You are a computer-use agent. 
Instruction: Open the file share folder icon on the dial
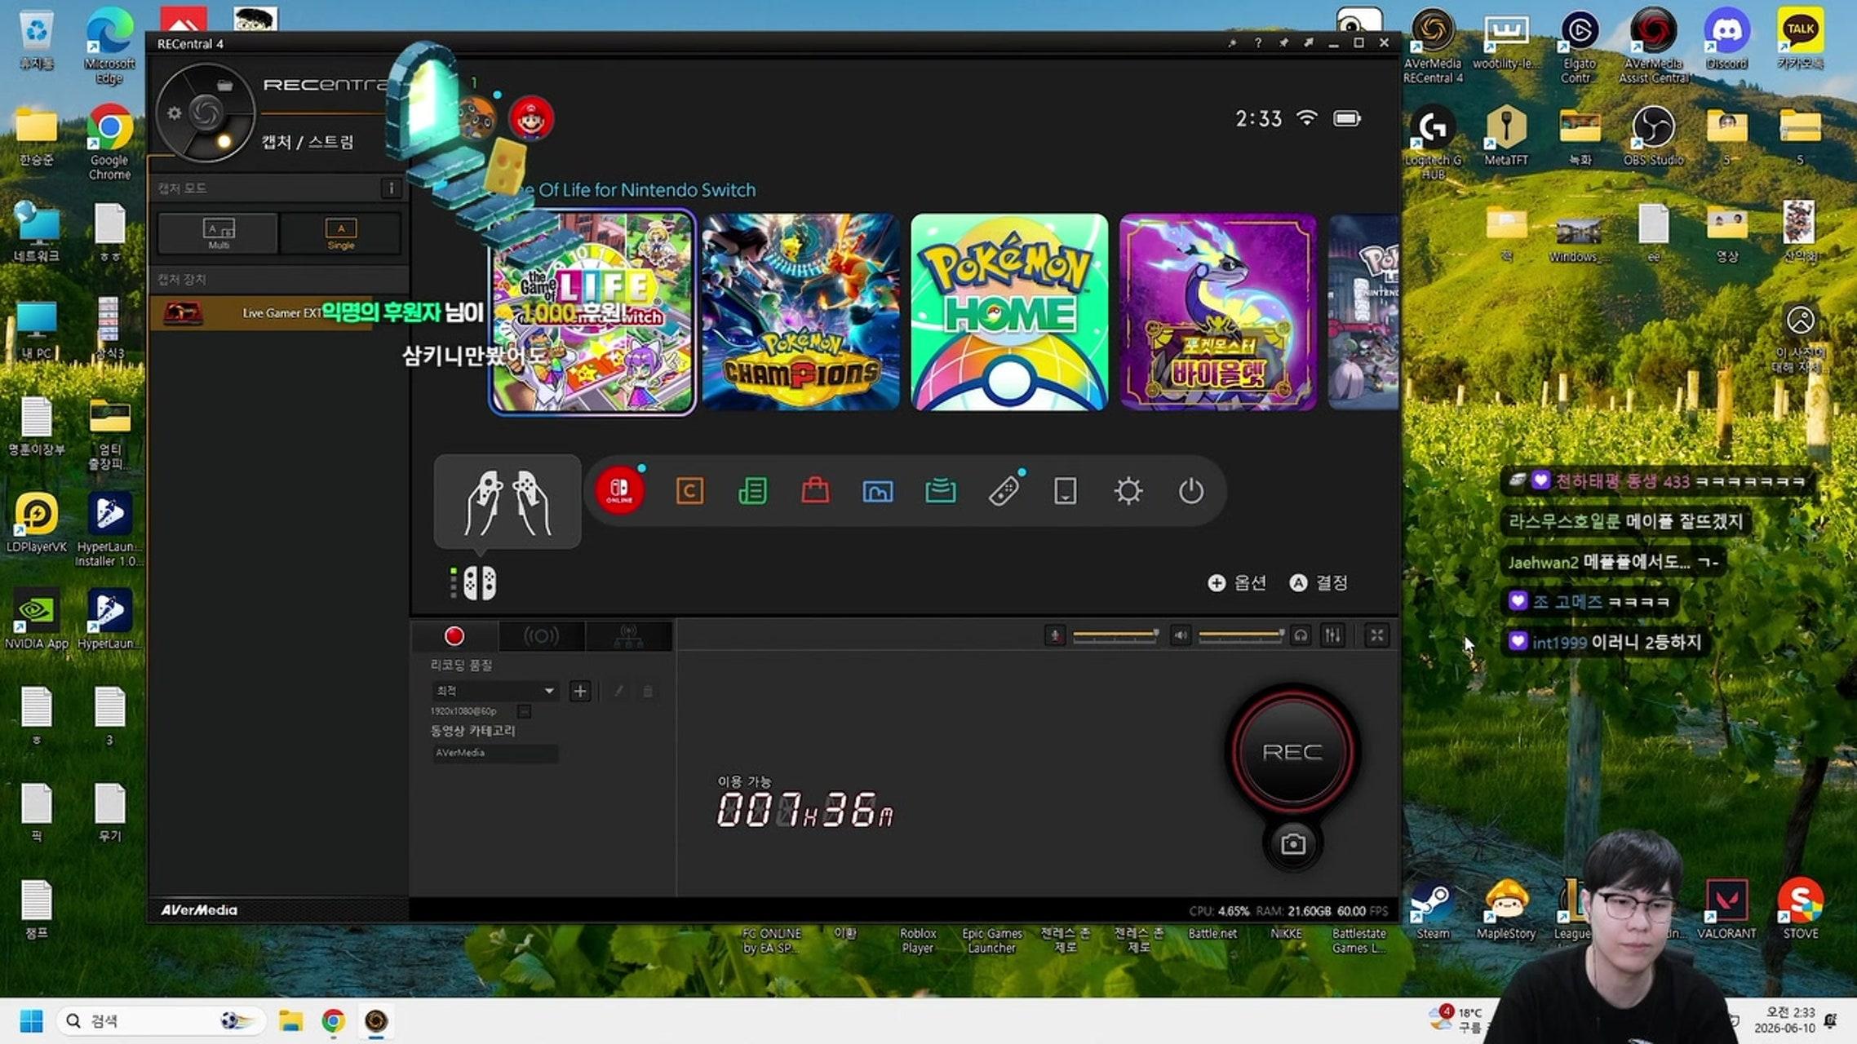(x=225, y=85)
